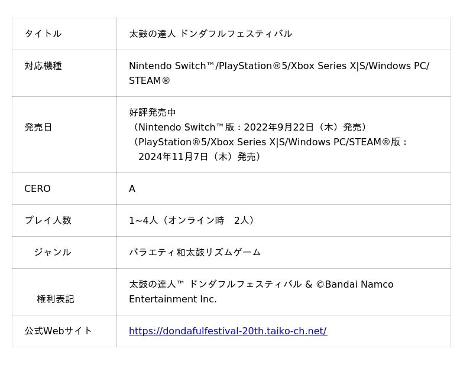Click the CERO rating value A
The image size is (473, 365).
pyautogui.click(x=132, y=189)
